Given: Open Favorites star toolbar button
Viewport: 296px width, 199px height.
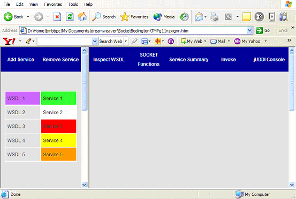Looking at the screenshot, I should click(x=134, y=17).
